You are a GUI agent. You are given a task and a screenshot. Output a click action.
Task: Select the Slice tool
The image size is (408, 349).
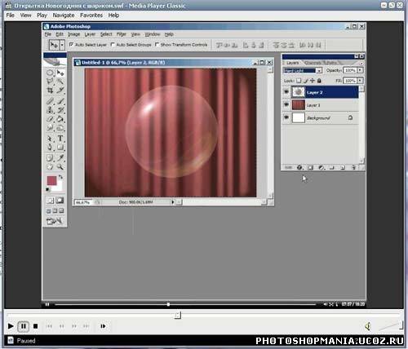pyautogui.click(x=60, y=90)
